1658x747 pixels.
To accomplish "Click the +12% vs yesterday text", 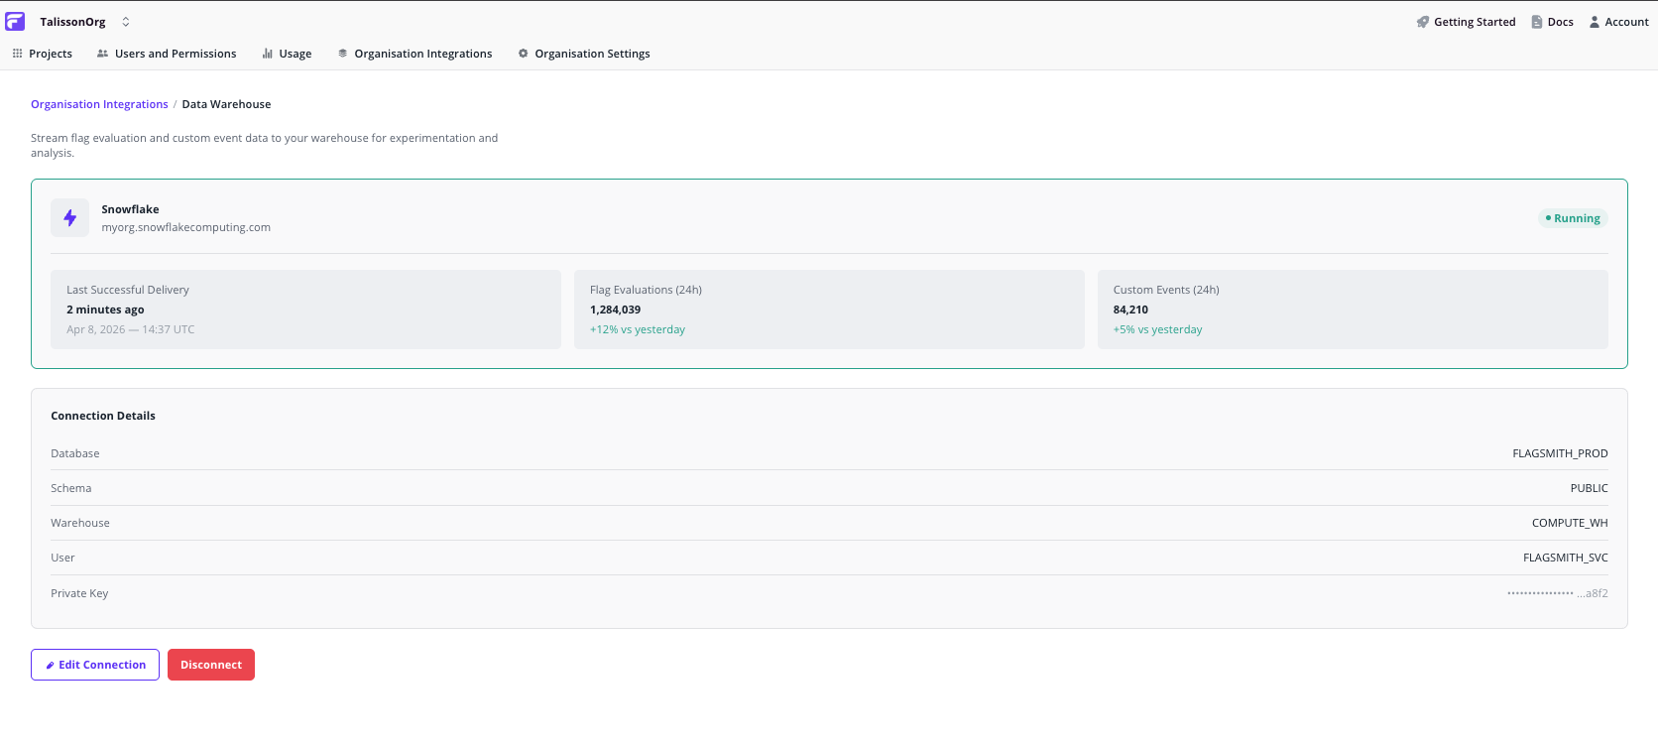I will coord(638,329).
